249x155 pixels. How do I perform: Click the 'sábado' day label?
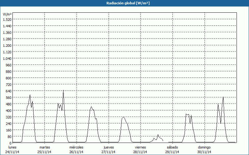click(x=172, y=147)
